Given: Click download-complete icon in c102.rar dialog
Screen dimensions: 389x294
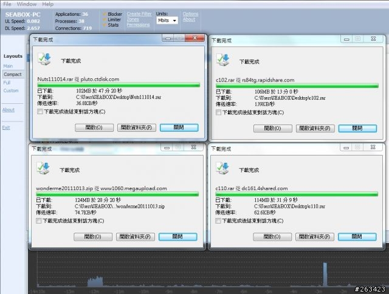Looking at the screenshot, I should (x=223, y=60).
